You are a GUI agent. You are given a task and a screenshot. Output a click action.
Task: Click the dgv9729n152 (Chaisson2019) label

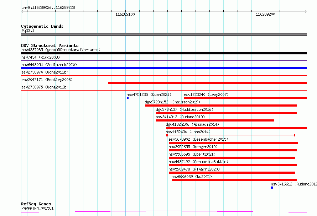point(172,102)
